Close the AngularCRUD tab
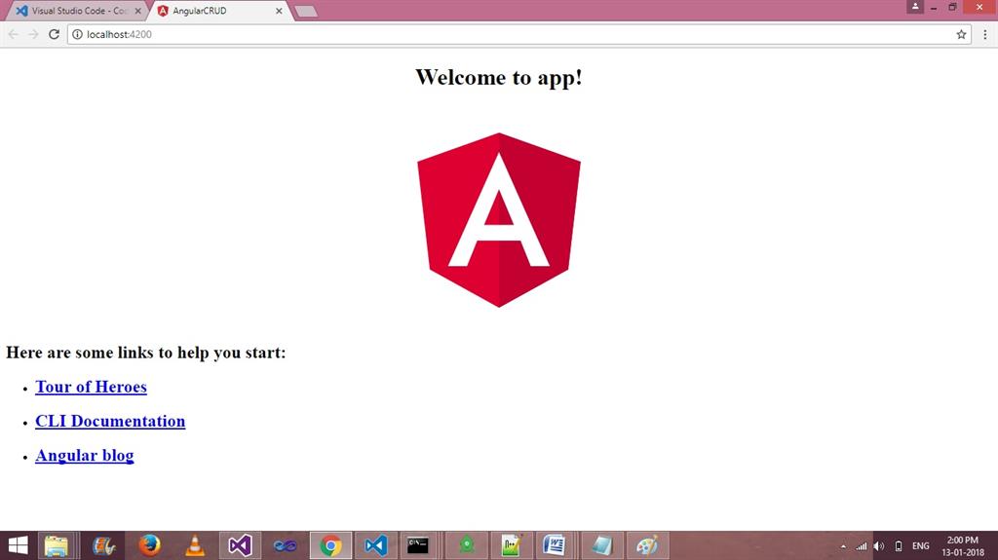The width and height of the screenshot is (998, 560). pos(279,11)
